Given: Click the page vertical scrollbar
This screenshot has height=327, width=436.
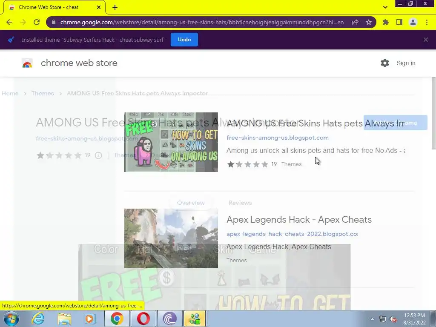Looking at the screenshot, I should [433, 113].
